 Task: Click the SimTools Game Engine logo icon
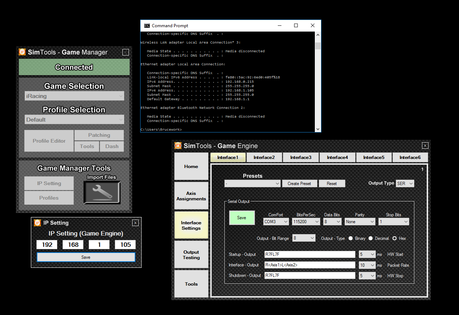tap(178, 146)
